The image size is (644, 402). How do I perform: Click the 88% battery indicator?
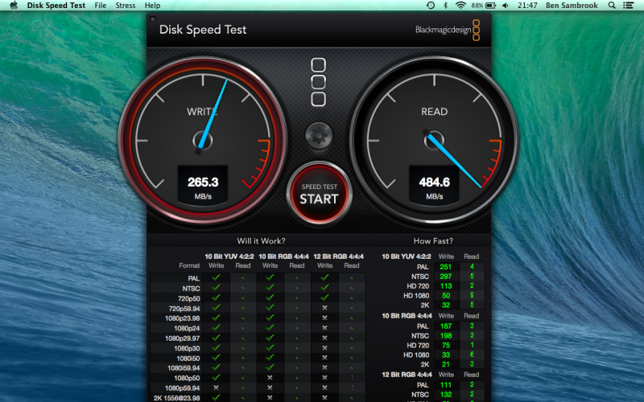[x=484, y=6]
